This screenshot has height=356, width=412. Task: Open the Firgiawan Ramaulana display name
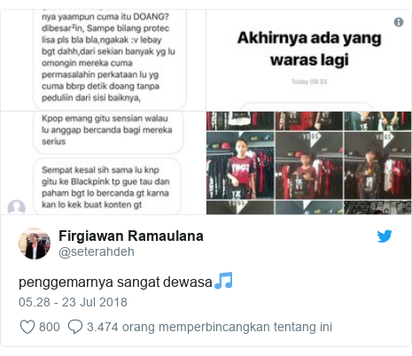pyautogui.click(x=131, y=236)
